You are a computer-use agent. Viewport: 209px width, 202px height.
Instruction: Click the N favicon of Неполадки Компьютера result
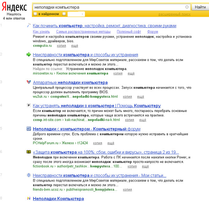click(29, 198)
